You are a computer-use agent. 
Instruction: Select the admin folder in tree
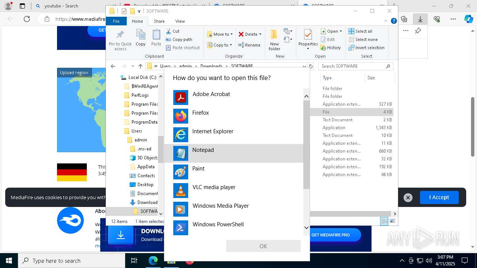click(x=137, y=140)
